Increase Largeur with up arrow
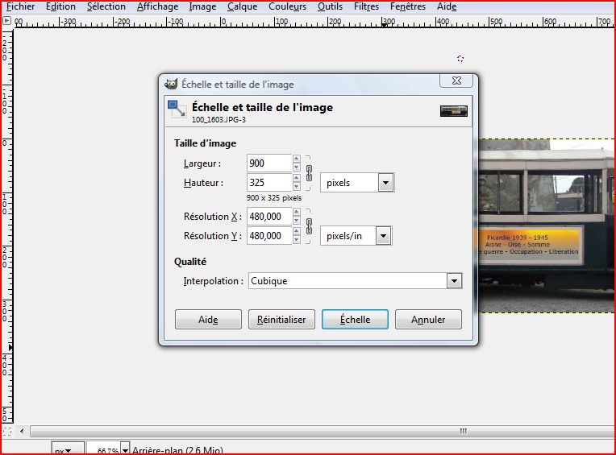This screenshot has height=455, width=616. pos(297,159)
